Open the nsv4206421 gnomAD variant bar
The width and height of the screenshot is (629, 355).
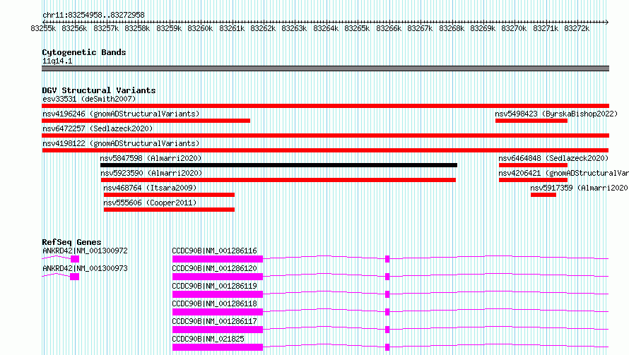click(533, 180)
